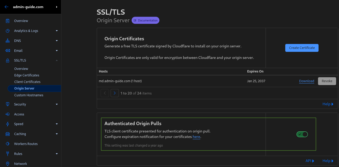Click the Security shield icon

pos(8,104)
